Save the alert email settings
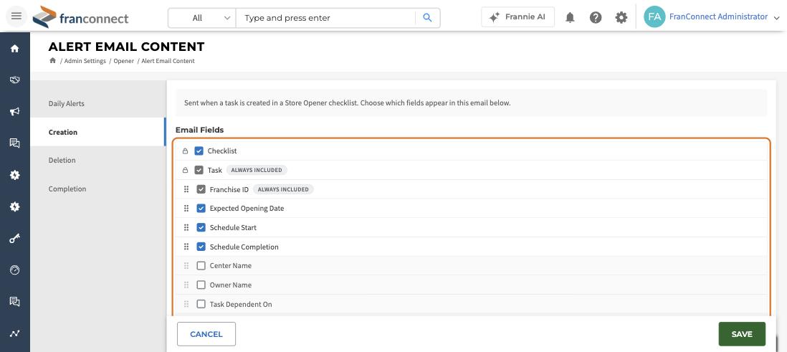The height and width of the screenshot is (352, 787). 742,334
